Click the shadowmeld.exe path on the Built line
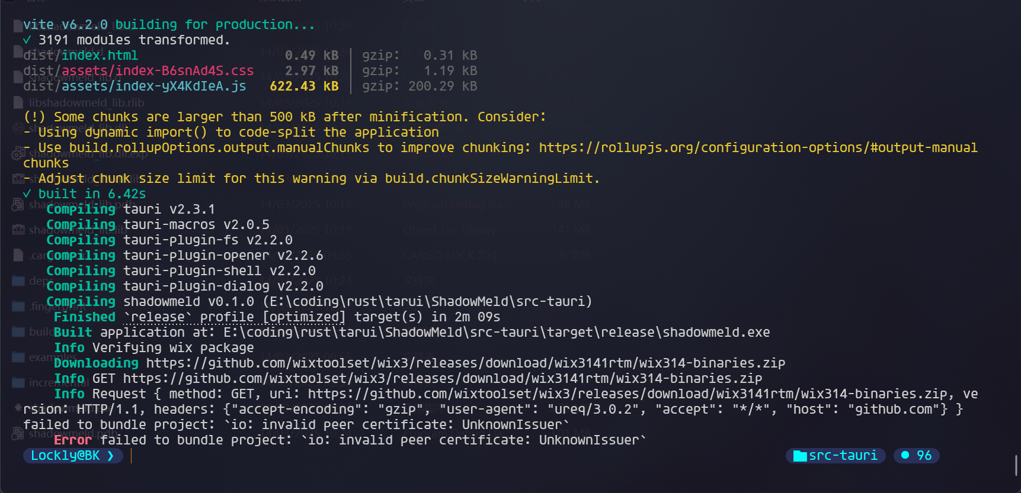 497,332
